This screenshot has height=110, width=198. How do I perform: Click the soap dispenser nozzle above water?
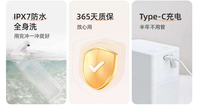[x=22, y=48]
